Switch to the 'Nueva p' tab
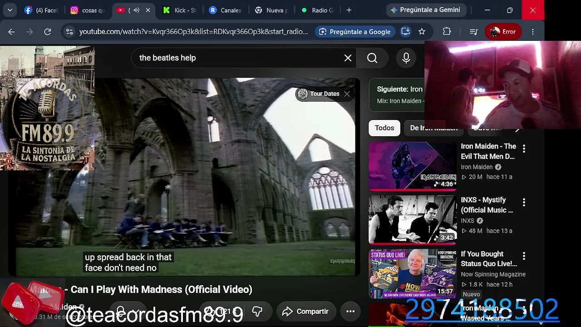Image resolution: width=581 pixels, height=327 pixels. click(271, 10)
